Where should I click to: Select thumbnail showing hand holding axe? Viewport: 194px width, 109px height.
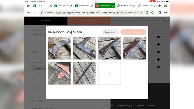59,73
